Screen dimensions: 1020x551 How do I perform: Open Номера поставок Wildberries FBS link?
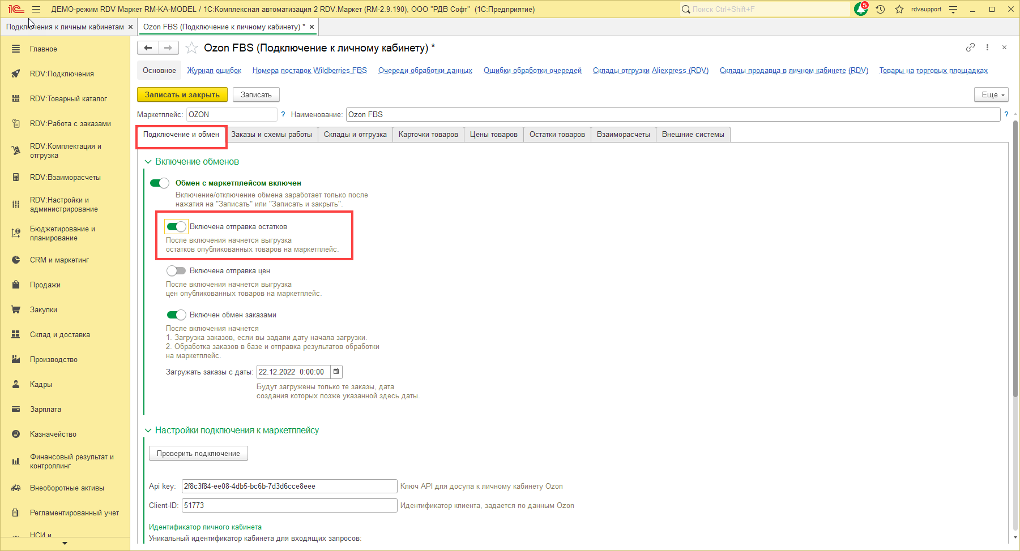(x=310, y=70)
